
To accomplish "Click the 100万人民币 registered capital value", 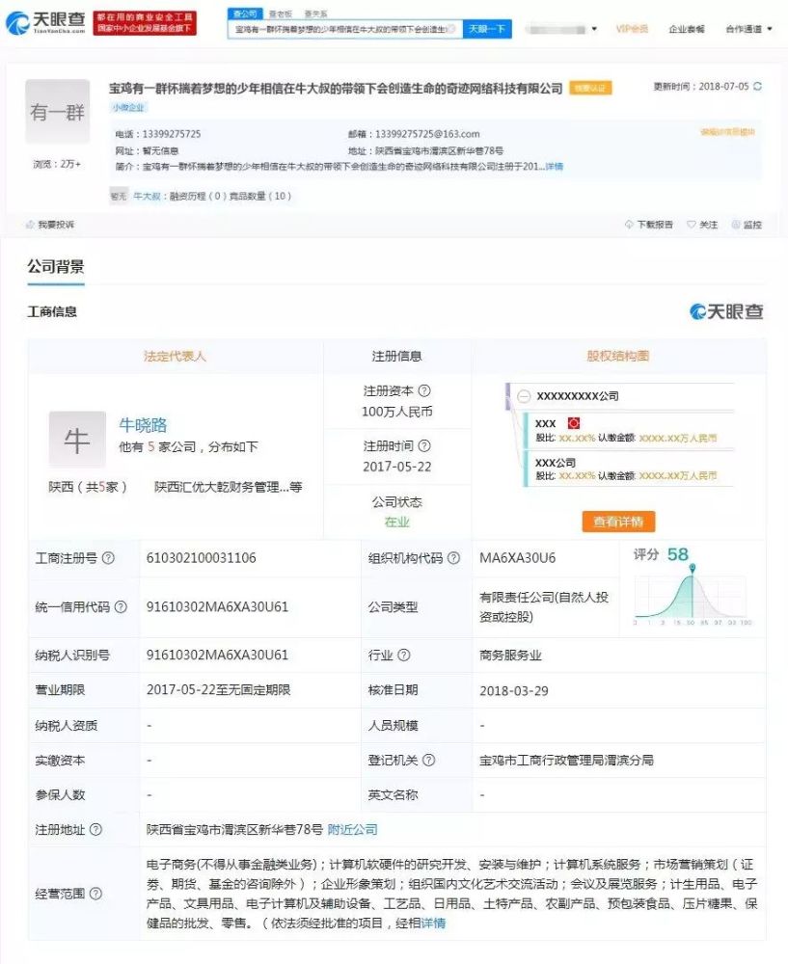I will 396,412.
